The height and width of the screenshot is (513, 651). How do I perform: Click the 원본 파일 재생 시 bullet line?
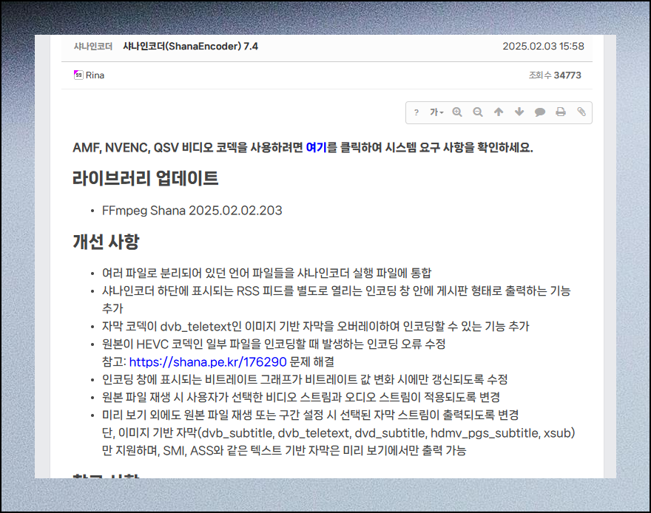(300, 398)
